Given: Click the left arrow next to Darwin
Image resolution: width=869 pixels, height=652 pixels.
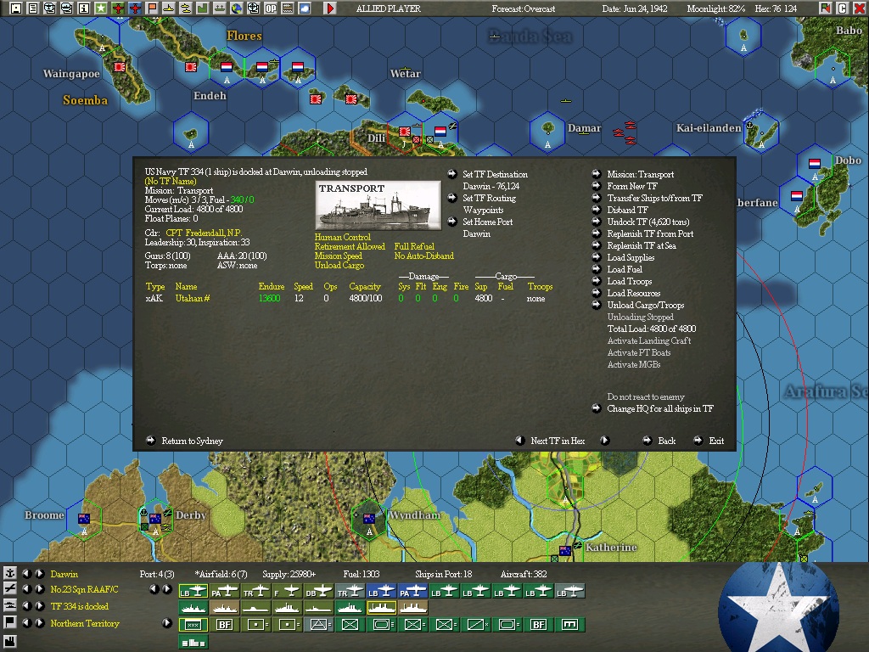Looking at the screenshot, I should [26, 573].
